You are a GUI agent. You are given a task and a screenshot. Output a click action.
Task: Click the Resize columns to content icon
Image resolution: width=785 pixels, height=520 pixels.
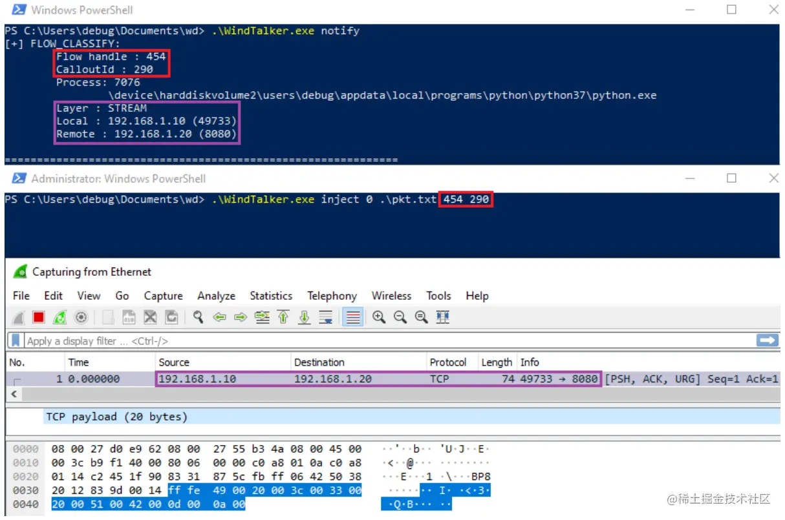(443, 317)
